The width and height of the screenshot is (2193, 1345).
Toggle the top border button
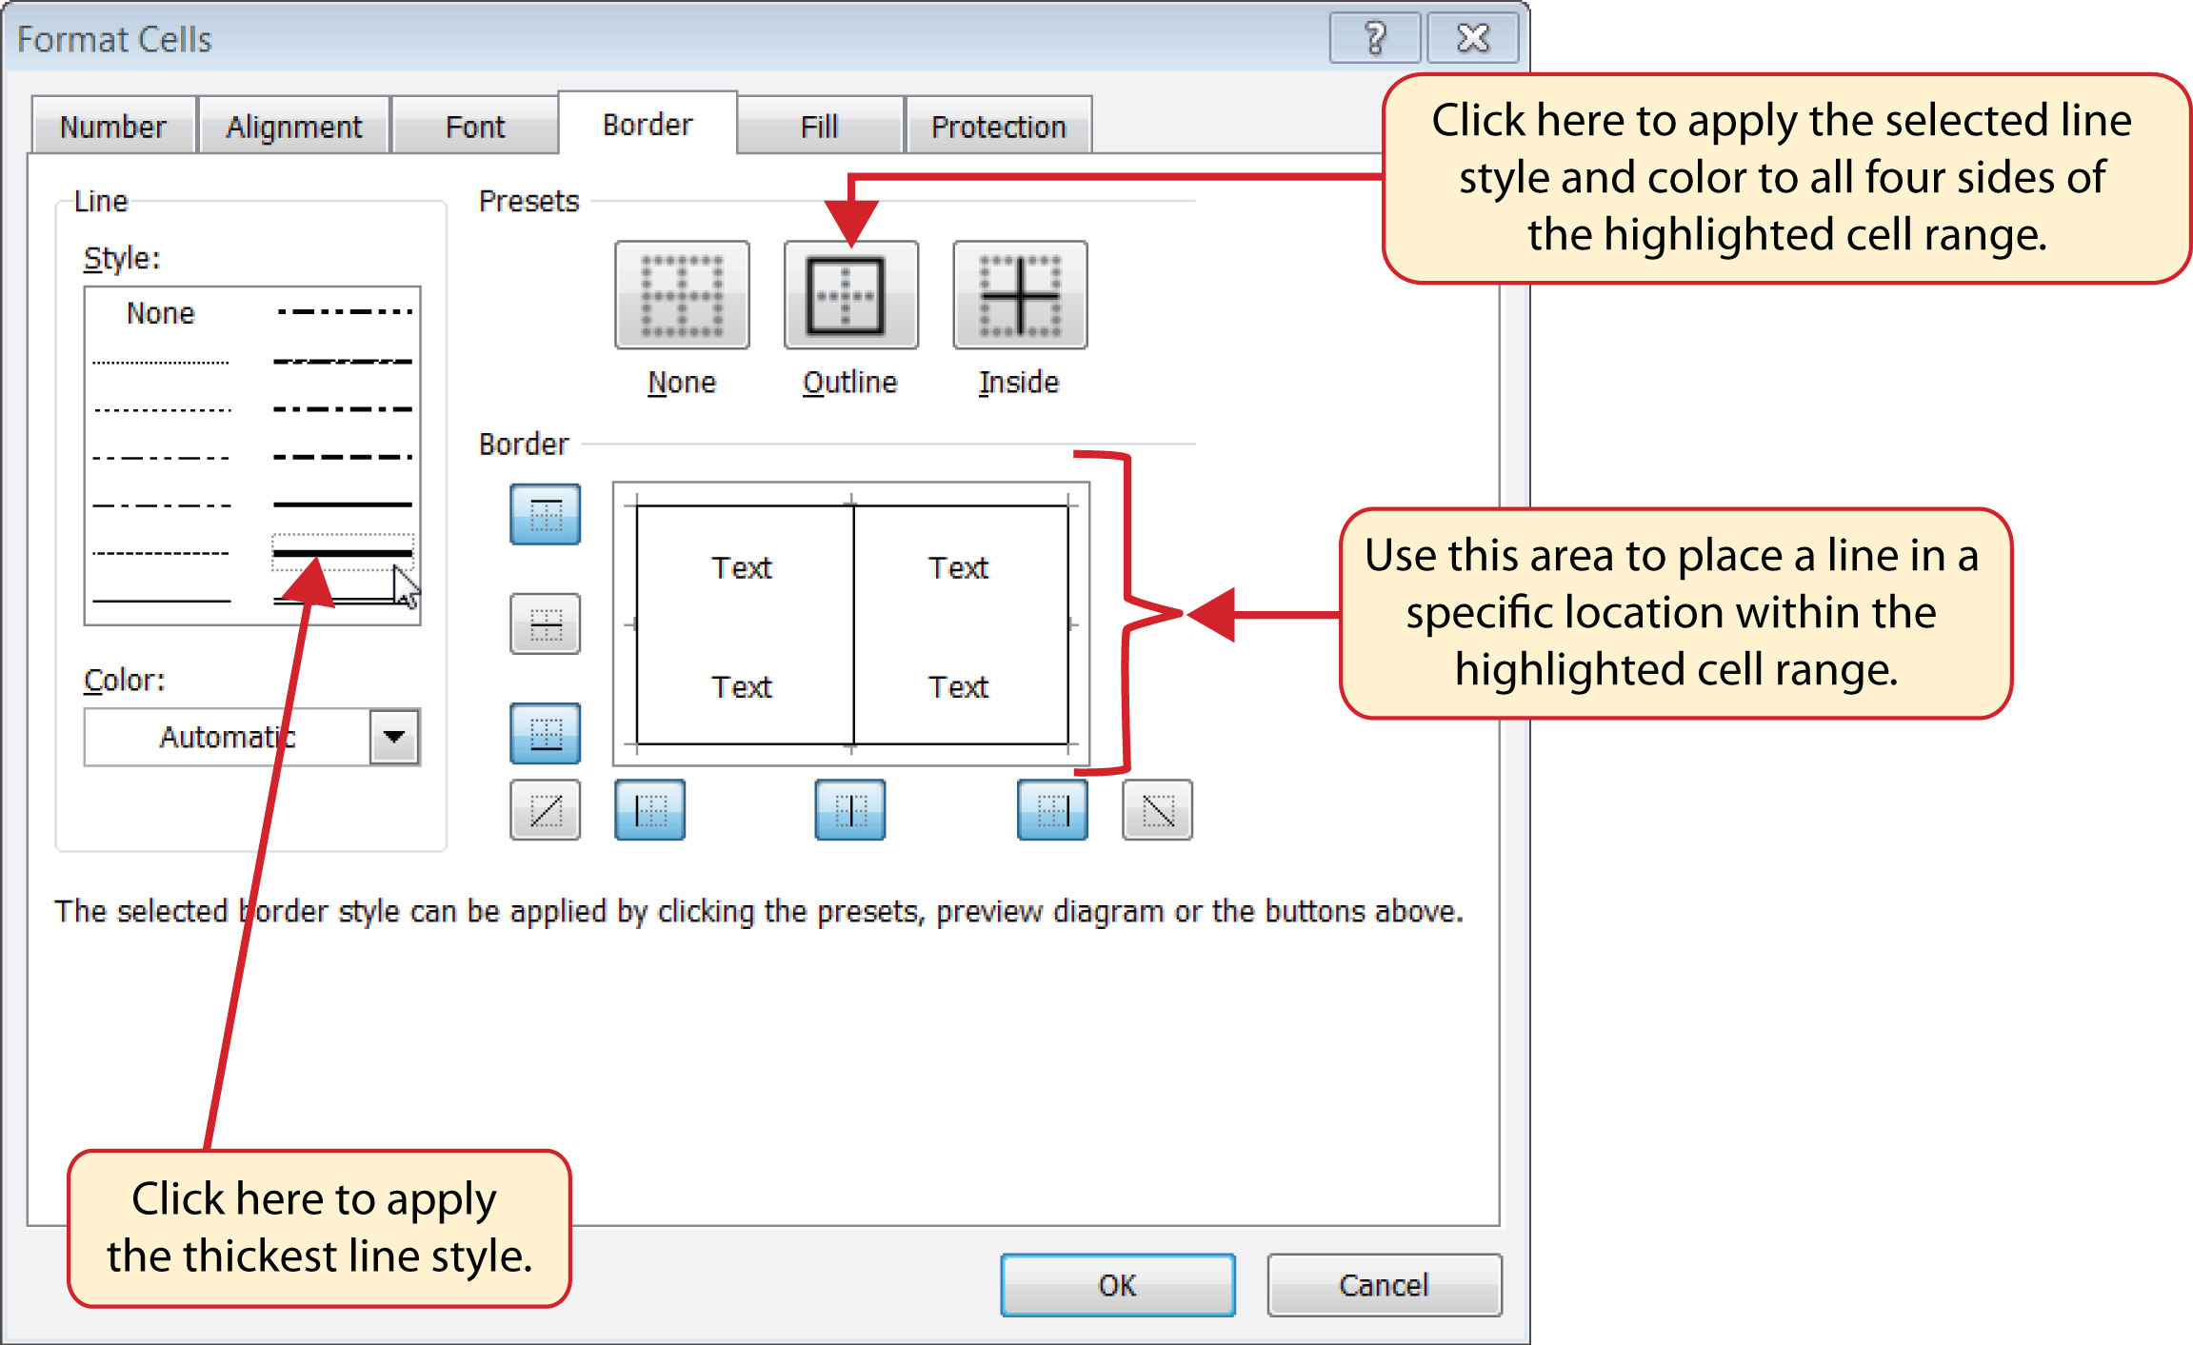click(x=545, y=514)
